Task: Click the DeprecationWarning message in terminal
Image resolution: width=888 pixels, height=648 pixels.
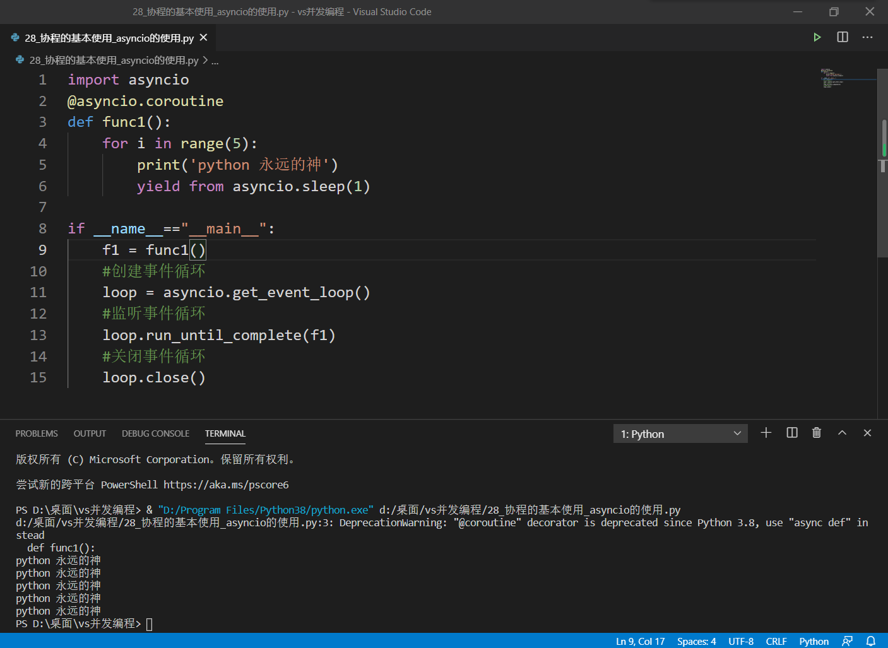Action: pos(442,529)
